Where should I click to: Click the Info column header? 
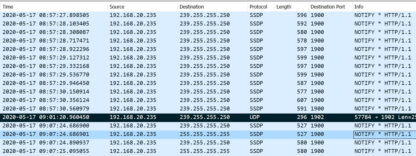(x=384, y=7)
